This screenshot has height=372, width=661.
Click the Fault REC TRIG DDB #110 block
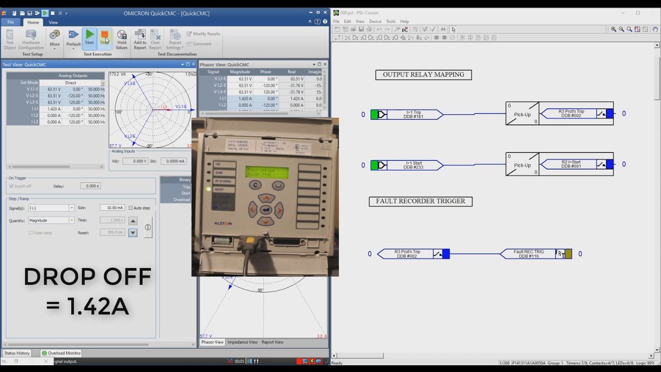point(536,254)
